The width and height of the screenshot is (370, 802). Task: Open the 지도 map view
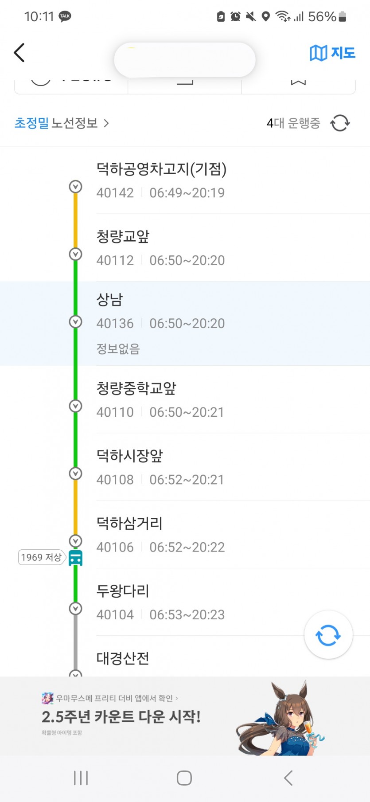tap(332, 53)
